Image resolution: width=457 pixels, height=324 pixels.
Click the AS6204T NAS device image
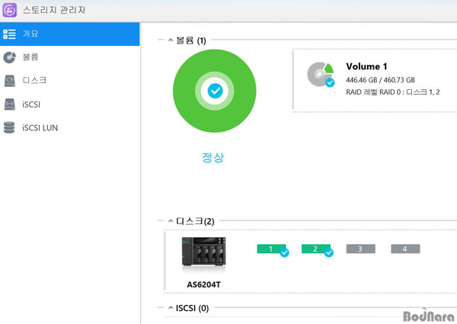click(203, 255)
